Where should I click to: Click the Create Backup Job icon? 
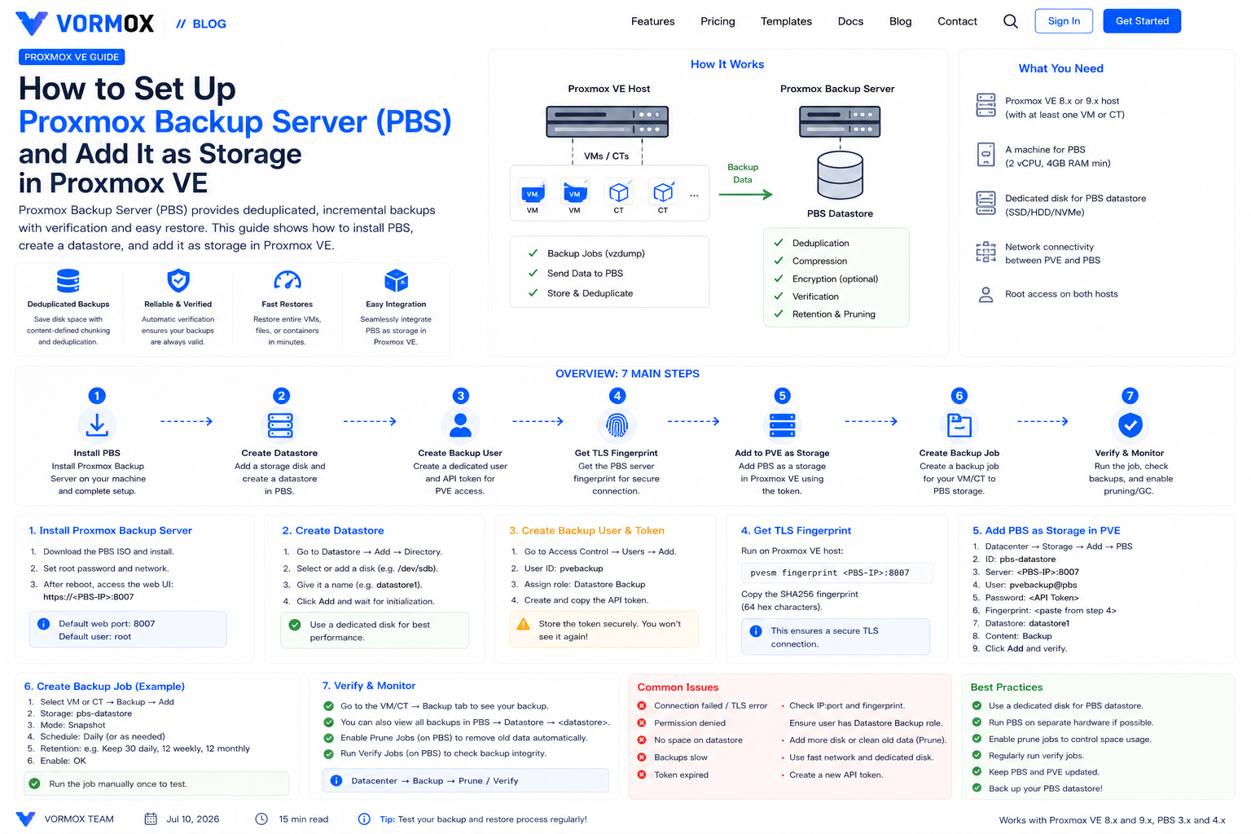point(959,424)
